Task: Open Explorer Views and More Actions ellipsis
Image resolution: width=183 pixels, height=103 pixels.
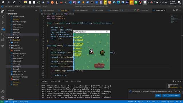Action: click(x=36, y=10)
